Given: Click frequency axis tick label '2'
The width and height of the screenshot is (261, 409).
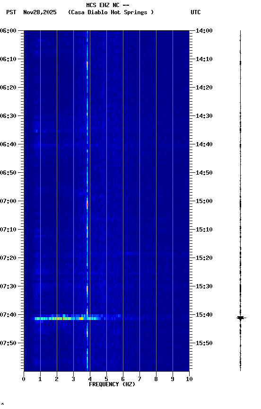Looking at the screenshot, I should pyautogui.click(x=57, y=379).
